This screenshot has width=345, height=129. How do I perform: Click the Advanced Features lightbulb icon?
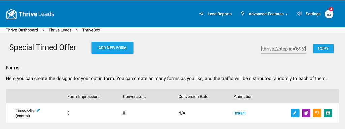pyautogui.click(x=243, y=14)
